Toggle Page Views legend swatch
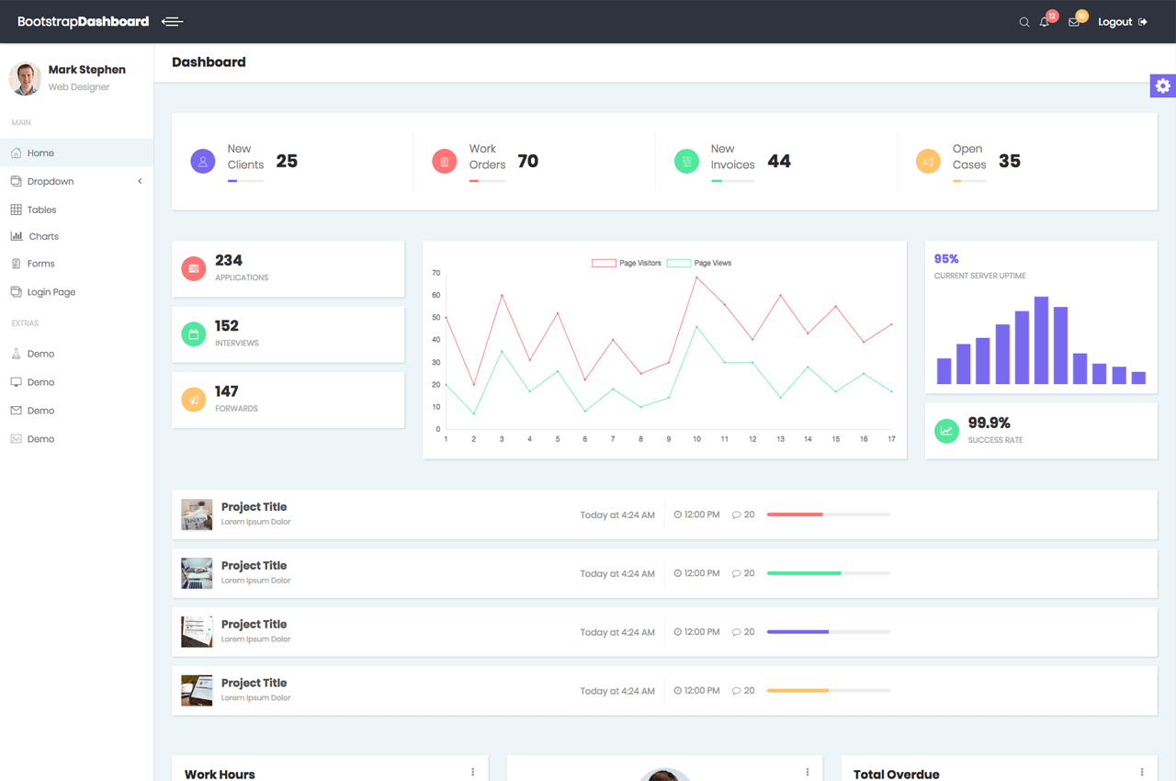 click(x=679, y=263)
